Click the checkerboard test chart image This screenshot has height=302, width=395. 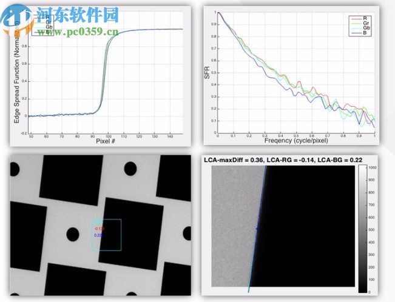(x=101, y=225)
